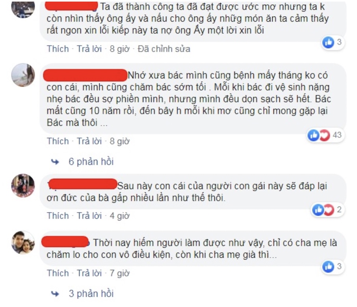The height and width of the screenshot is (307, 357).
Task: Click reply arrow icon beside '6 phản hồi'
Action: point(55,162)
